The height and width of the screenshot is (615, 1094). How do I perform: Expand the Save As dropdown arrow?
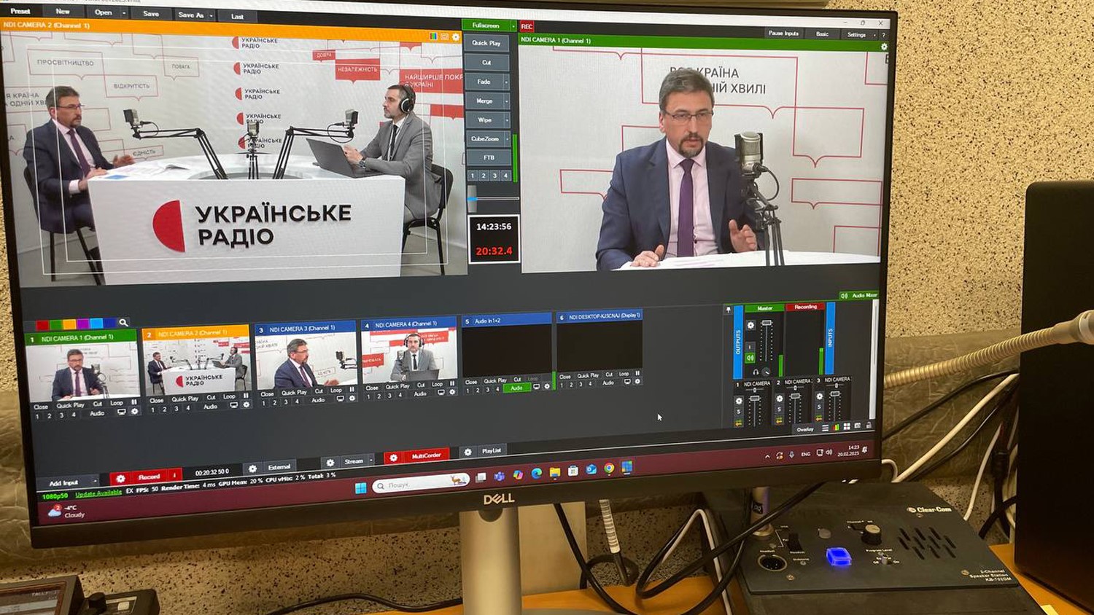pyautogui.click(x=212, y=15)
